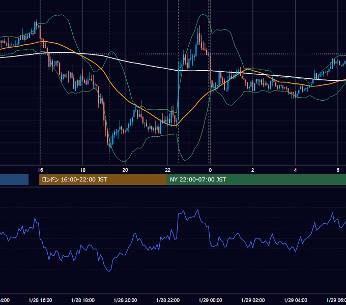Click the '22' hour label on upper time axis
The image size is (346, 305).
(x=168, y=170)
